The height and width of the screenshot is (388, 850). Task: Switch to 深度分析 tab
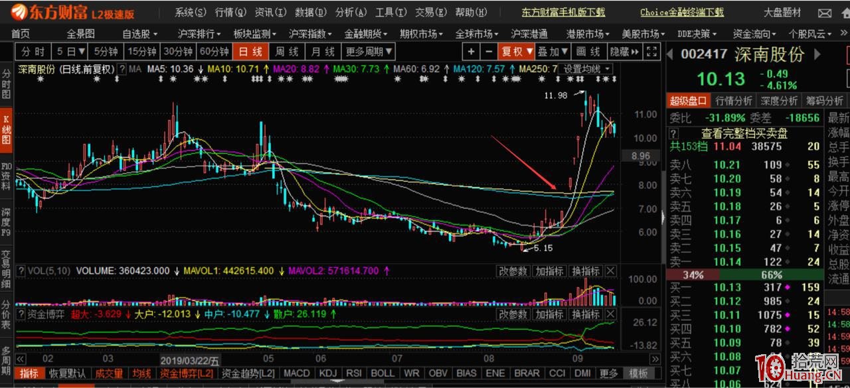coord(778,100)
